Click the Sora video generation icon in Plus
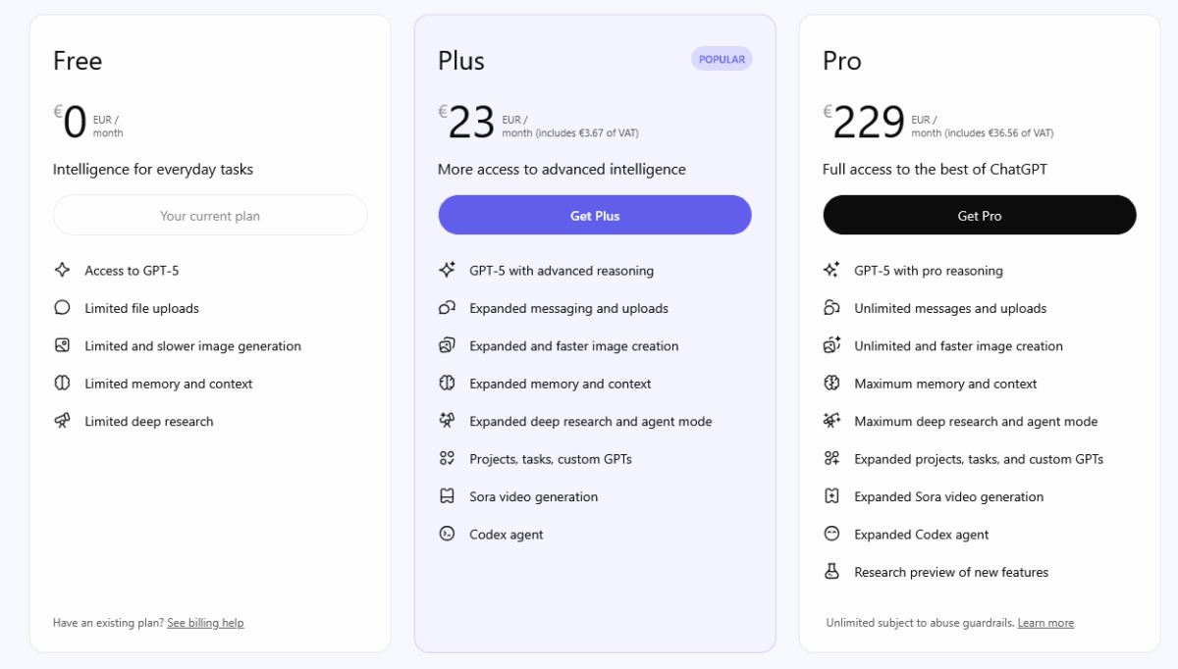The height and width of the screenshot is (669, 1178). click(447, 496)
